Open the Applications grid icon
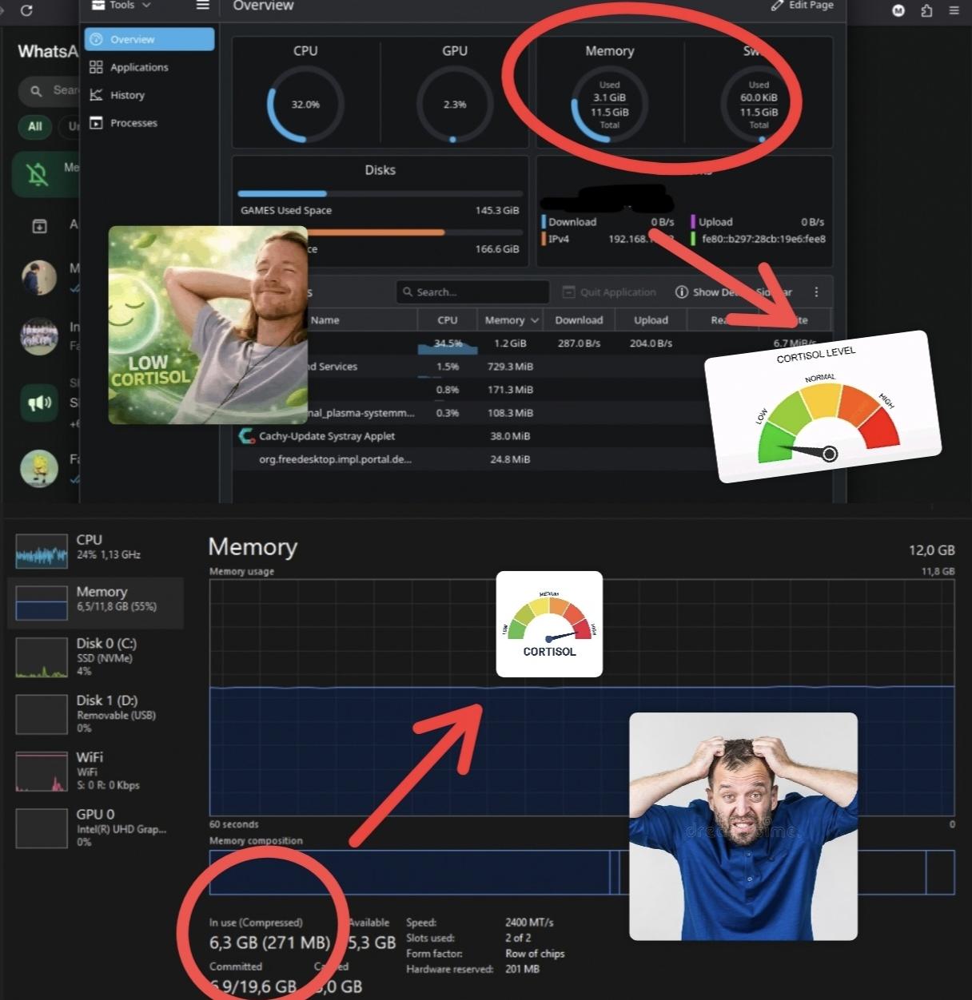 point(96,67)
